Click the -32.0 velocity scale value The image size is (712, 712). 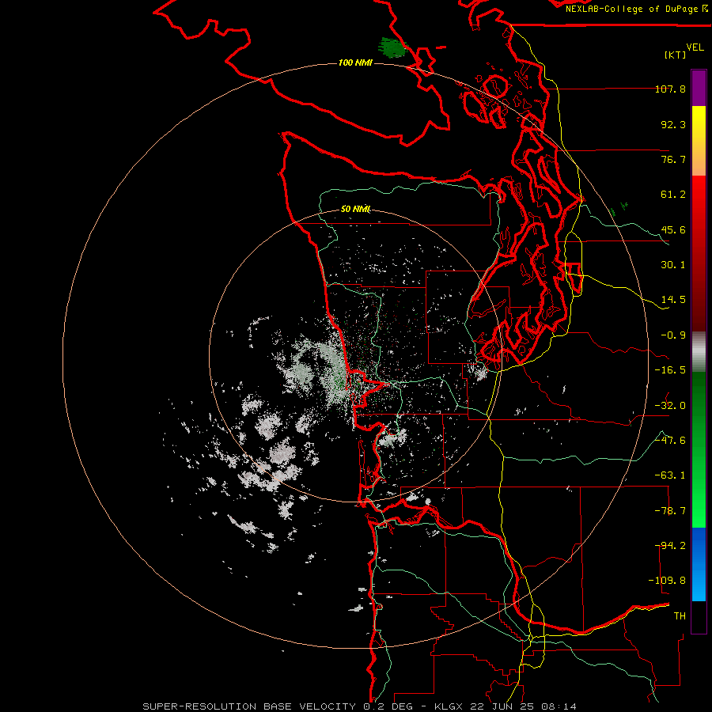670,406
